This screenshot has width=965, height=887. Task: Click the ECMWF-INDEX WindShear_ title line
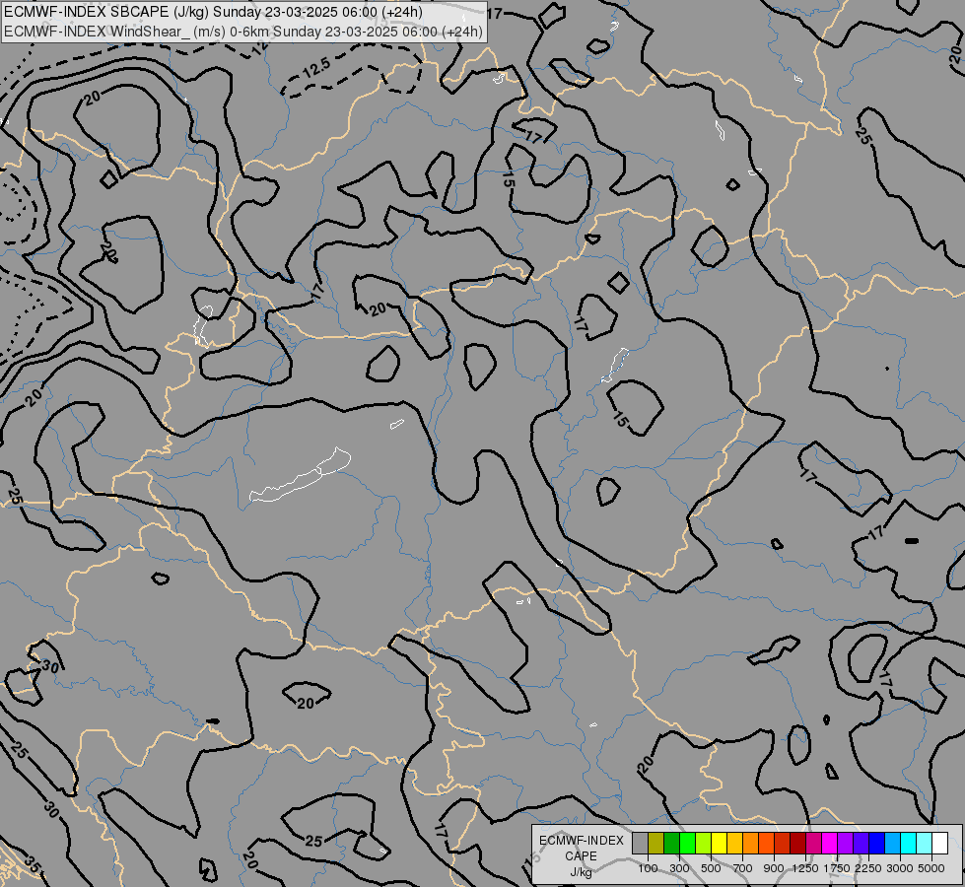point(243,32)
